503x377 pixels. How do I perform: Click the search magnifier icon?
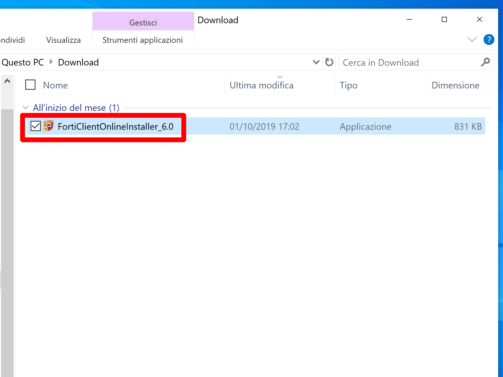click(485, 62)
